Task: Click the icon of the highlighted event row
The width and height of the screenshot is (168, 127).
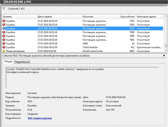Action: coord(4,29)
